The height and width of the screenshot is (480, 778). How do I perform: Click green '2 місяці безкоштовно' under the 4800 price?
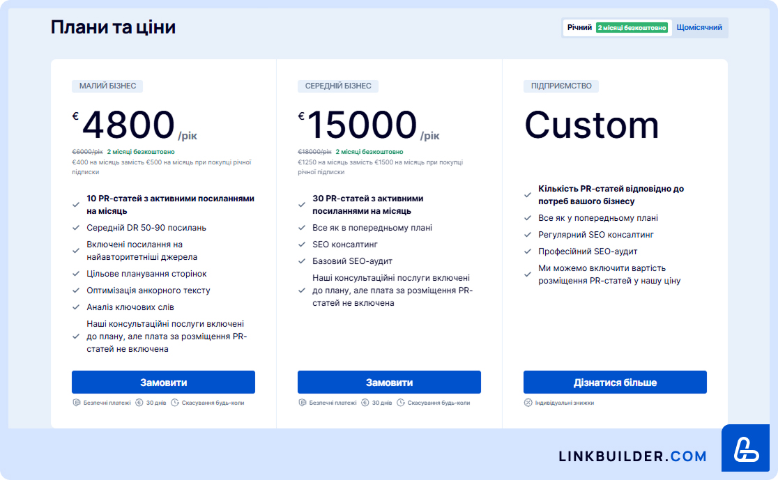click(141, 152)
